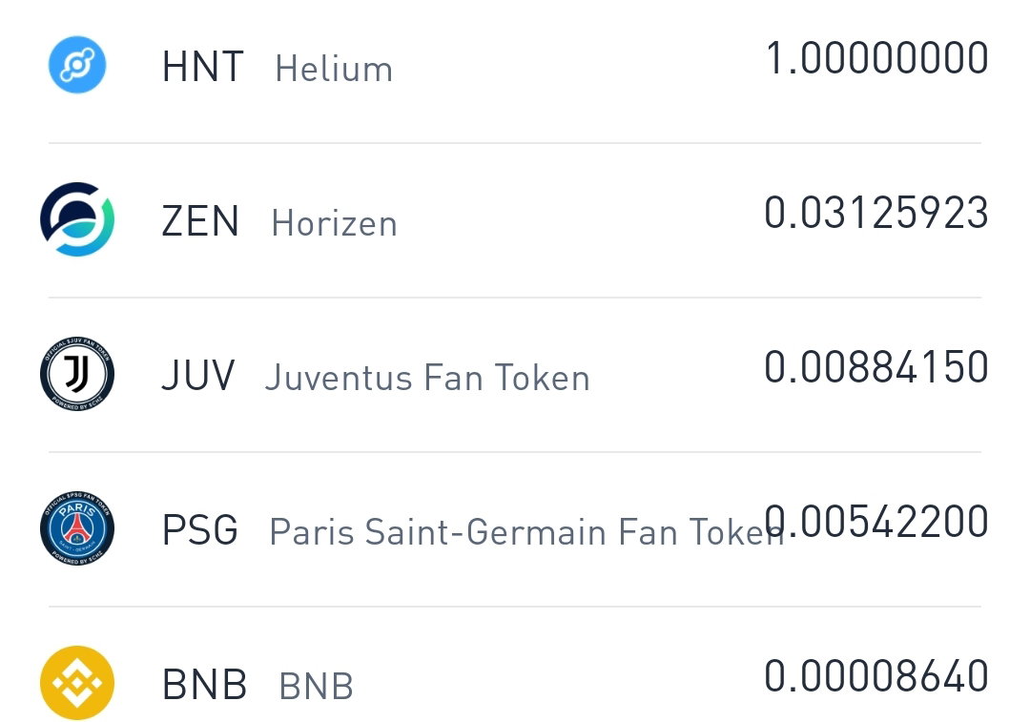Select the HNT ticker label
The width and height of the screenshot is (1030, 722).
pyautogui.click(x=203, y=67)
